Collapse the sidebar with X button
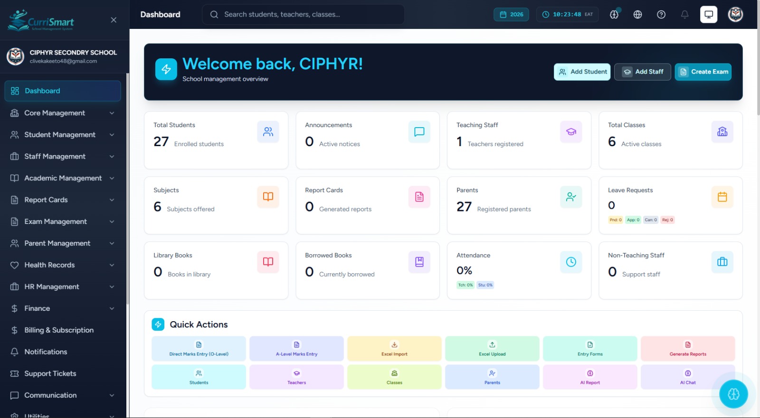This screenshot has width=760, height=418. coord(114,20)
